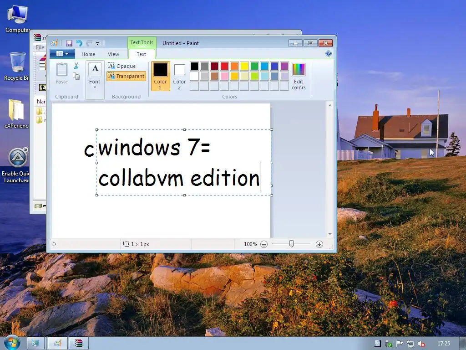Click the zoom in plus button
466x350 pixels.
319,244
